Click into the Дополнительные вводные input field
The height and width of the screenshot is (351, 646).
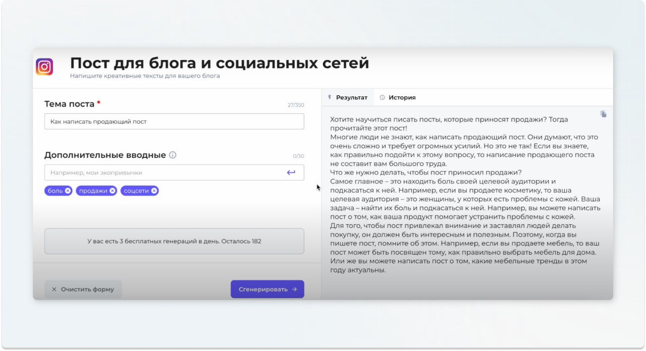(x=164, y=172)
